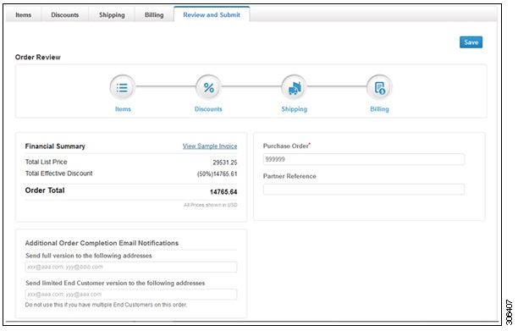Image resolution: width=518 pixels, height=331 pixels.
Task: Select the Total List Price value 29531.25
Action: [x=224, y=163]
